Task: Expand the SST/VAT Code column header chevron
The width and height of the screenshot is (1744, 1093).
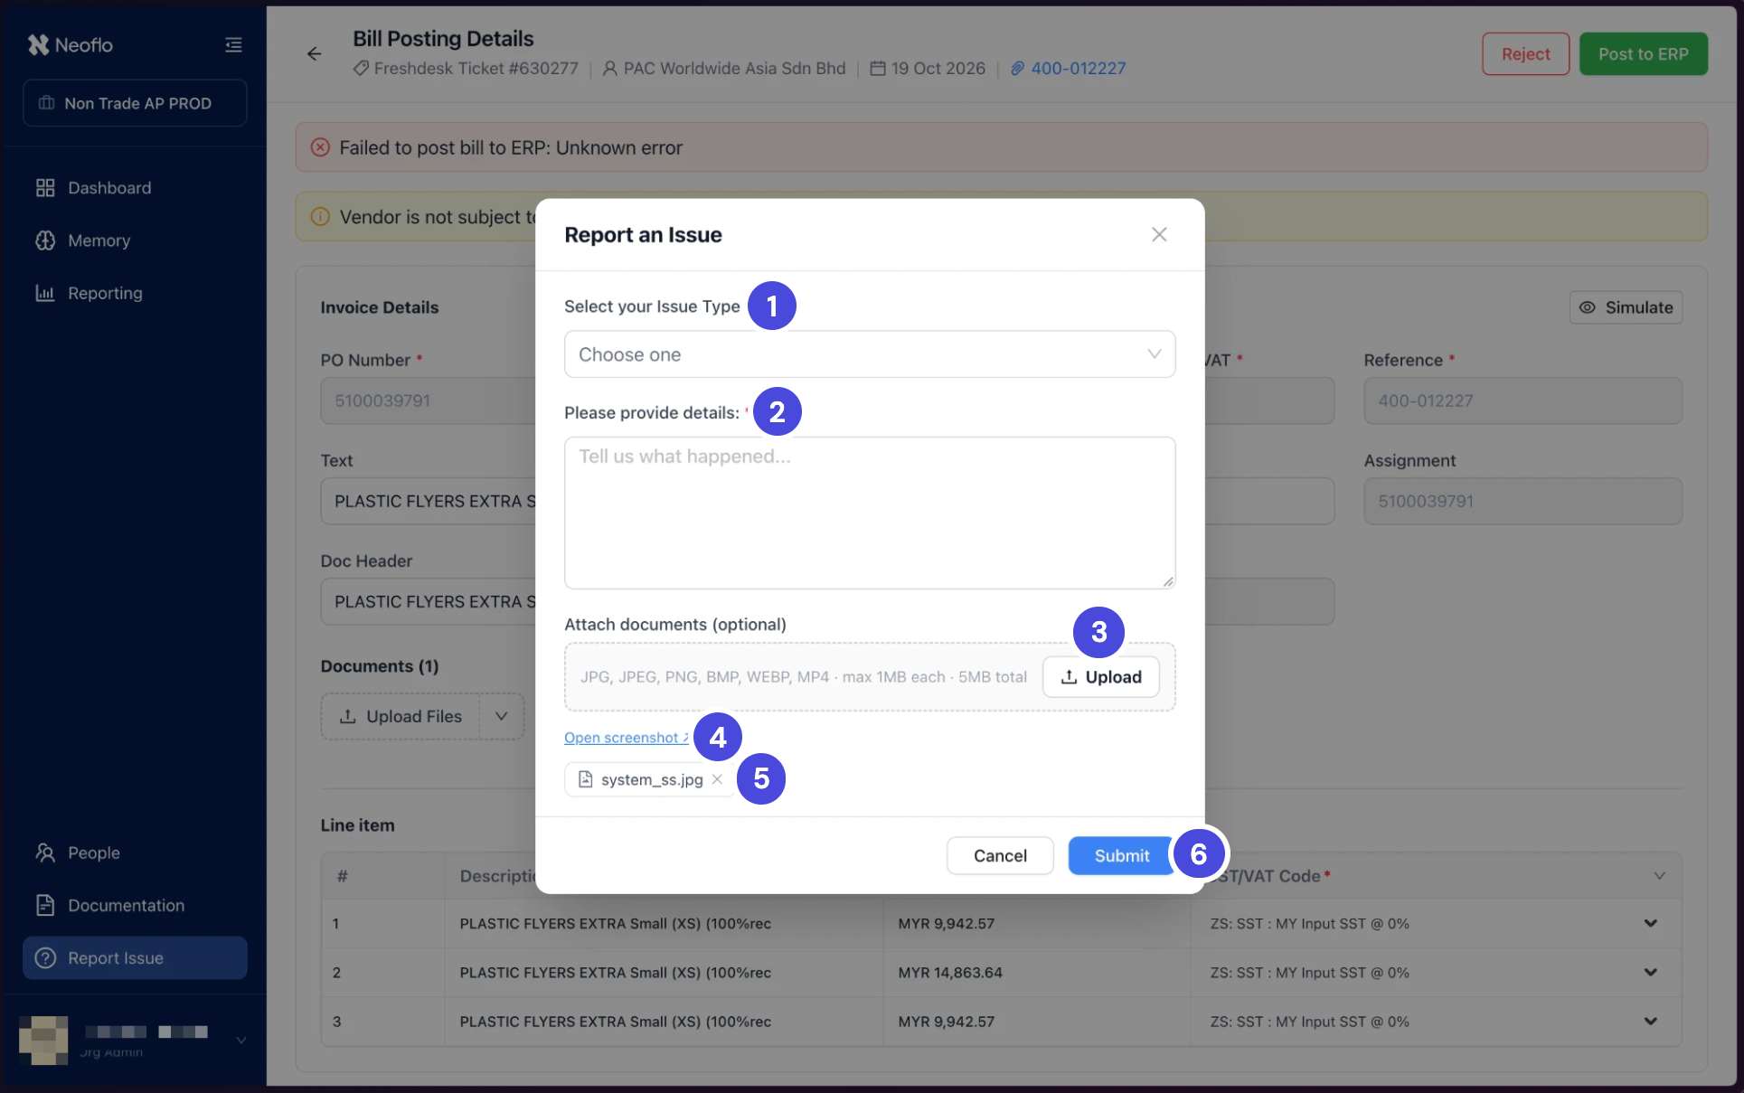Action: point(1659,875)
